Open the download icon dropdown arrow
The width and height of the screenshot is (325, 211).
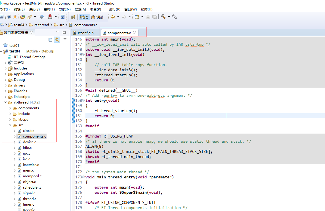coord(56,17)
